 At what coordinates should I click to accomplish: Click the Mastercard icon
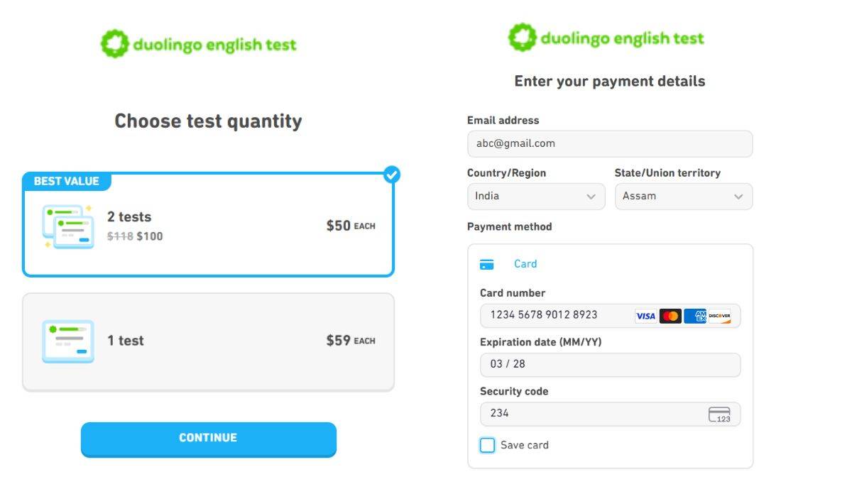pos(670,315)
